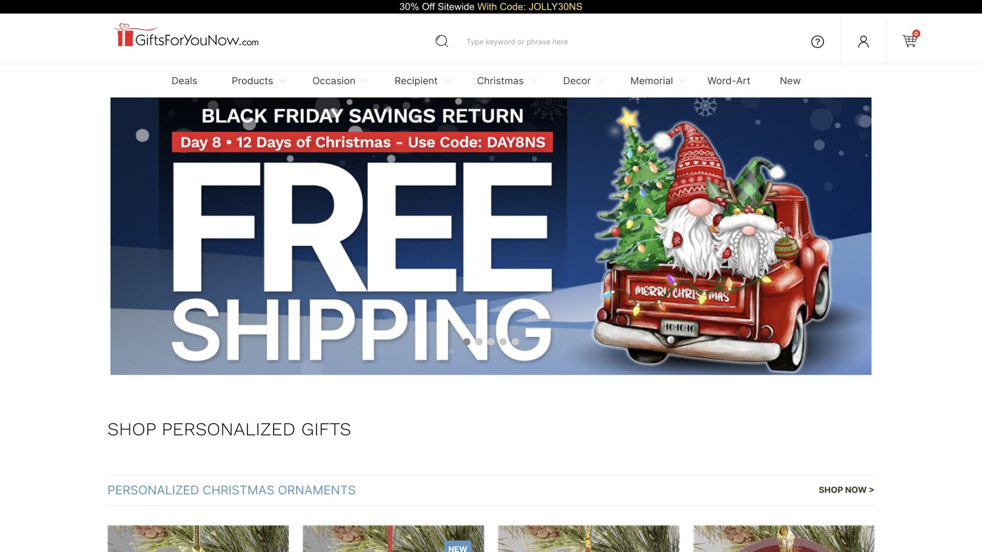The width and height of the screenshot is (982, 552).
Task: Expand the Occasion dropdown chevron
Action: point(365,81)
